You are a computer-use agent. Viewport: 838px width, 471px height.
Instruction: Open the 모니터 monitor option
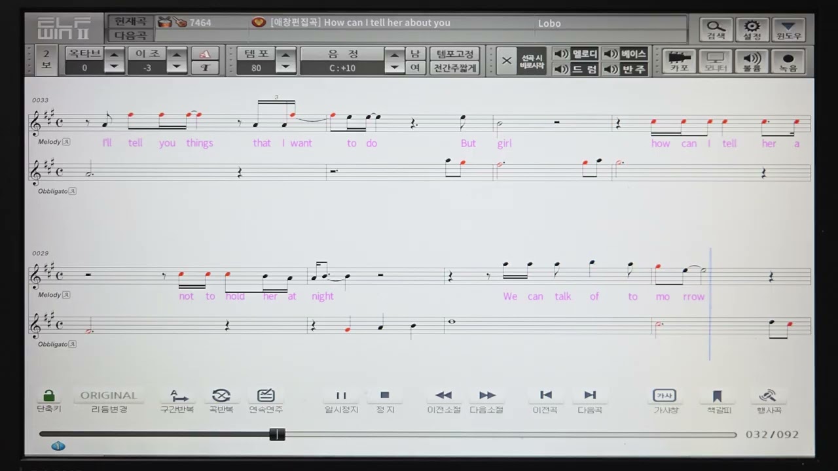pyautogui.click(x=716, y=61)
